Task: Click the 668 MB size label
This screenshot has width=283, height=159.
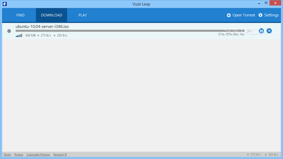Action: [30, 35]
